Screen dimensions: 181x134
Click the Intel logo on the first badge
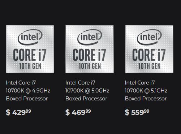[30, 37]
